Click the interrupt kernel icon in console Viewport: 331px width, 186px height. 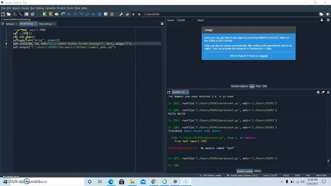[x=318, y=92]
